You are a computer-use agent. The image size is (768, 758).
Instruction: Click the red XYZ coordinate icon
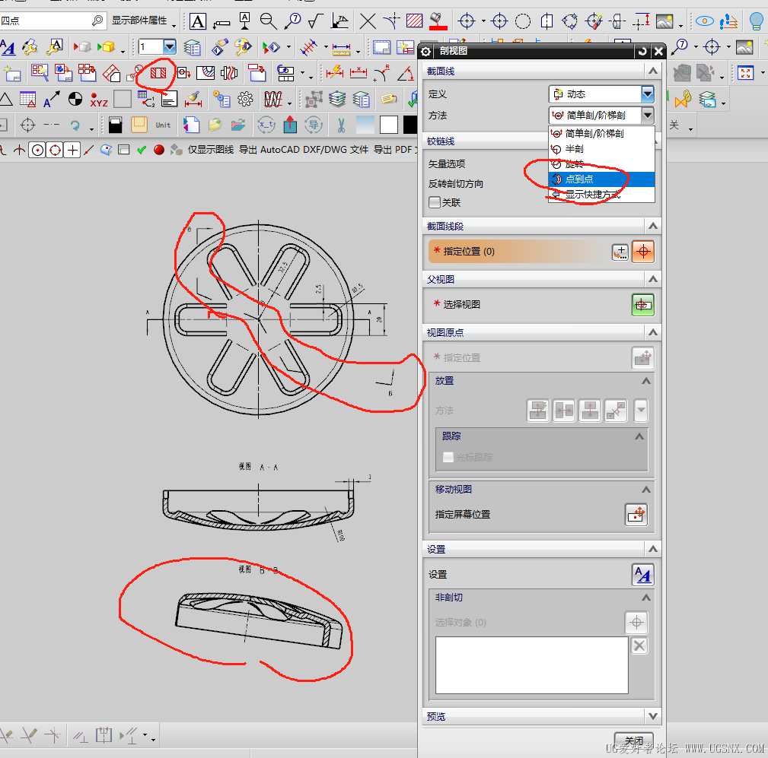[99, 100]
